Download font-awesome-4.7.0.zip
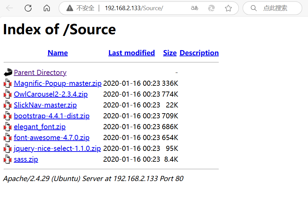Image resolution: width=308 pixels, height=200 pixels. [x=52, y=138]
